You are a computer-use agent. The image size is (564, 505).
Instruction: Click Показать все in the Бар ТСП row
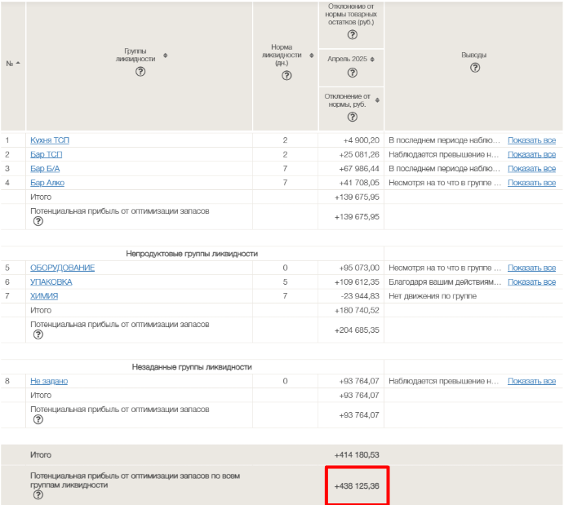coord(531,154)
